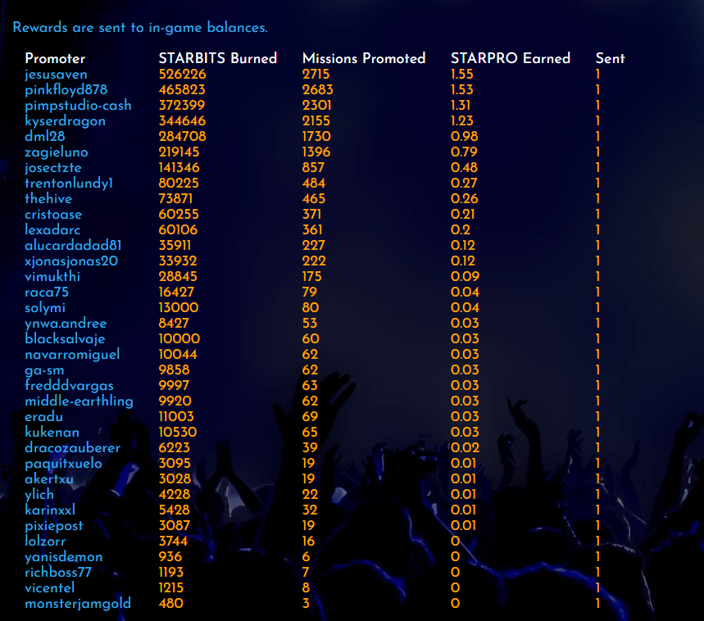
Task: Click kukenan promoter name
Action: (52, 432)
